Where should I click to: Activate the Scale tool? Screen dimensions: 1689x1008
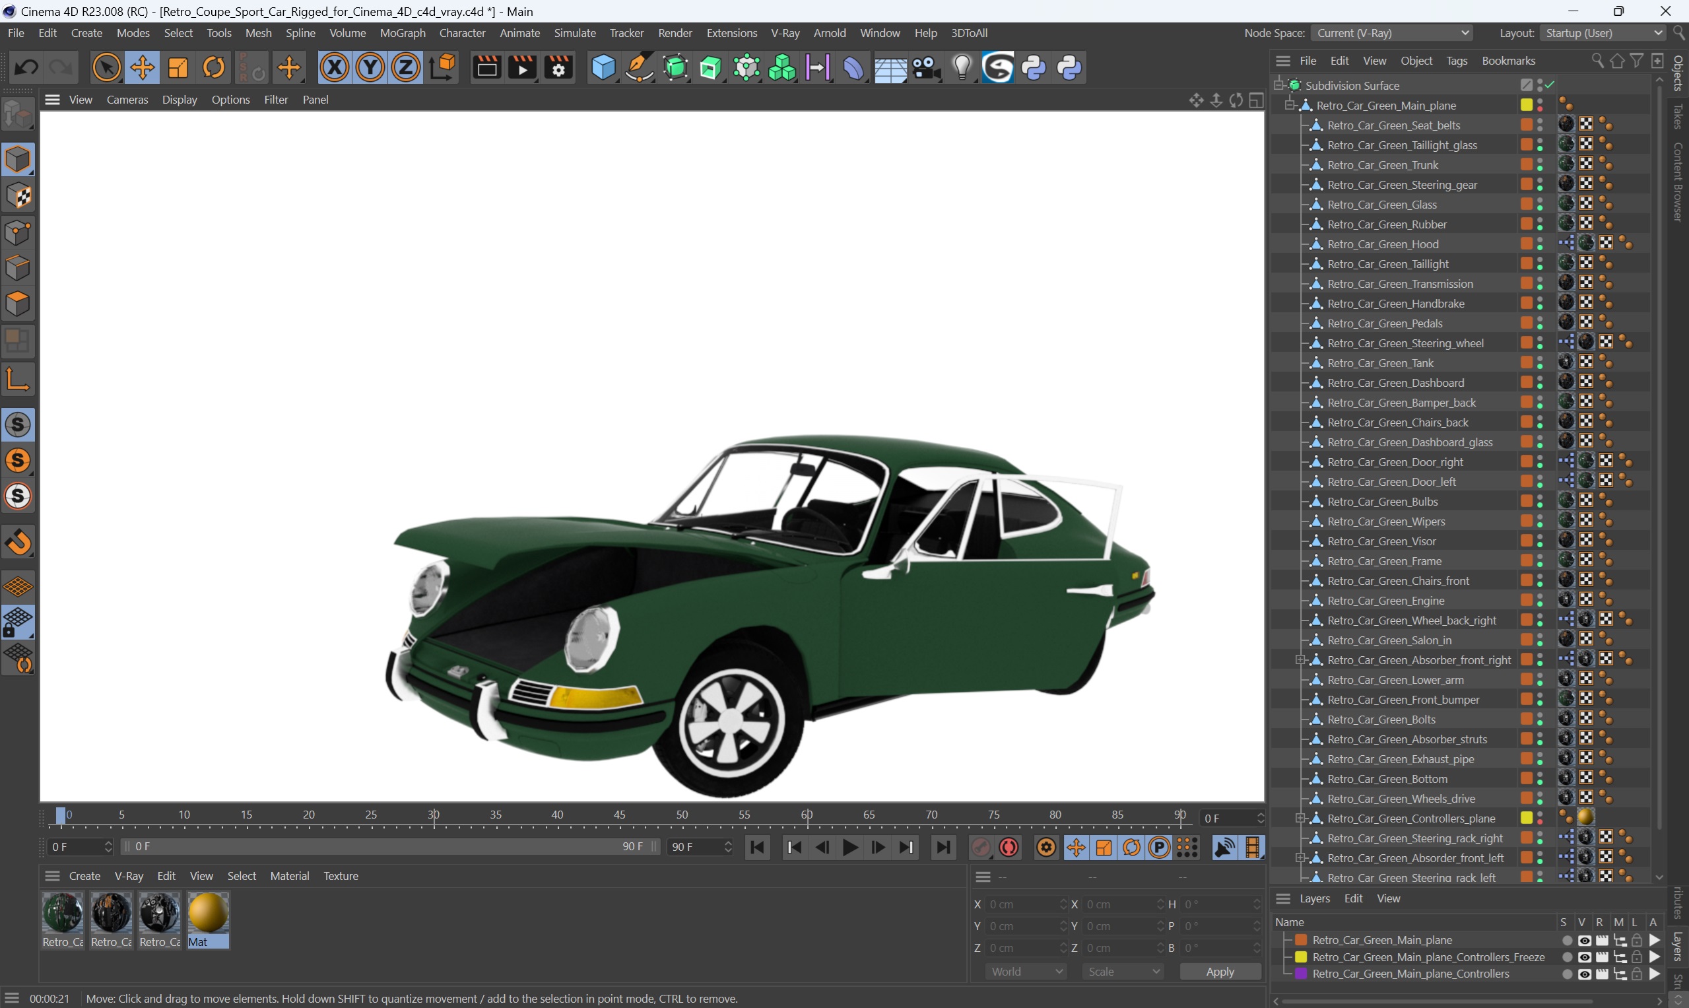[x=178, y=68]
